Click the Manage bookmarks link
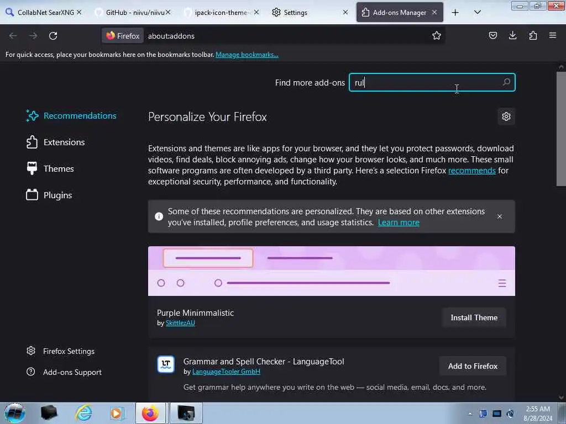566x424 pixels. 247,55
